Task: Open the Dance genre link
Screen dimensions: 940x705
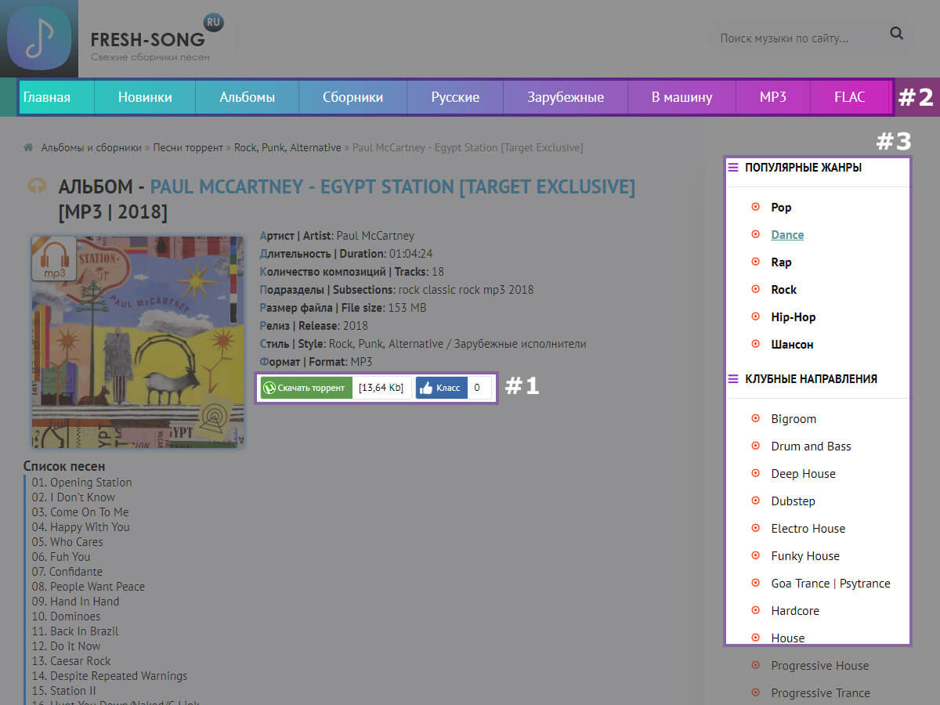Action: tap(787, 235)
